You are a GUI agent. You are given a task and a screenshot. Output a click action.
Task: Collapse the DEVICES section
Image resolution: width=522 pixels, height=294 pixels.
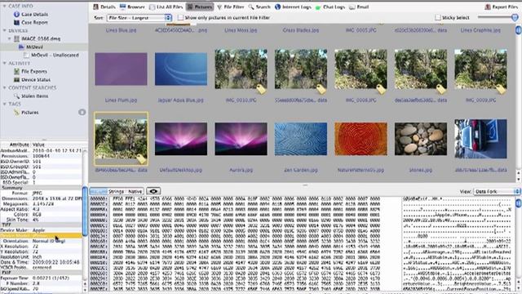4,30
